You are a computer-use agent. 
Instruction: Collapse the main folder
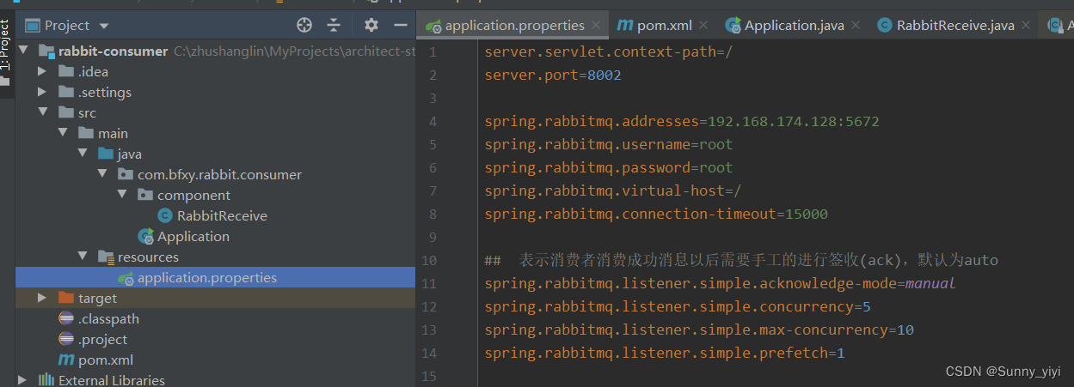(63, 133)
